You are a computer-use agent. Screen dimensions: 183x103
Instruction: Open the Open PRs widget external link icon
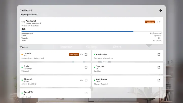click(86, 93)
